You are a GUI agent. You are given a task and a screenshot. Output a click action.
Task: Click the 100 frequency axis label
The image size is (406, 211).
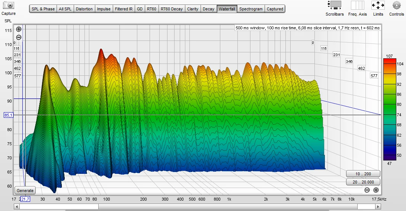(x=106, y=199)
